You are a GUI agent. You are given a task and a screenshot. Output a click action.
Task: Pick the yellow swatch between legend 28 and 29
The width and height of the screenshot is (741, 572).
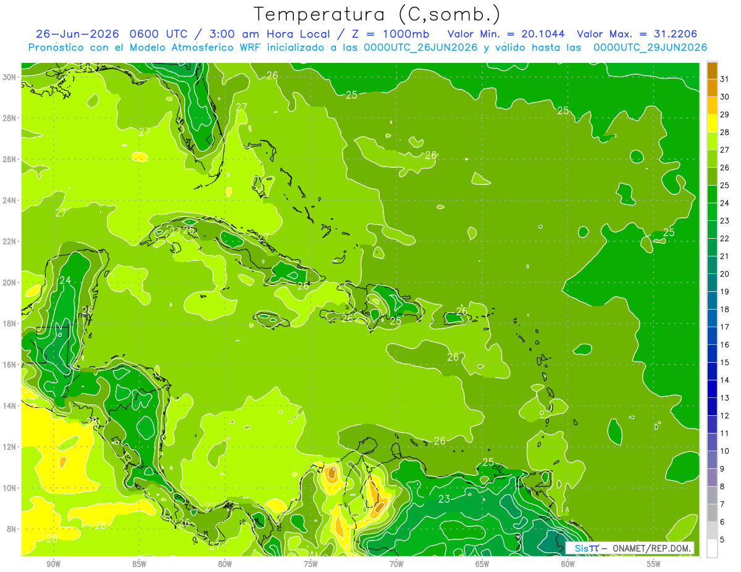712,123
